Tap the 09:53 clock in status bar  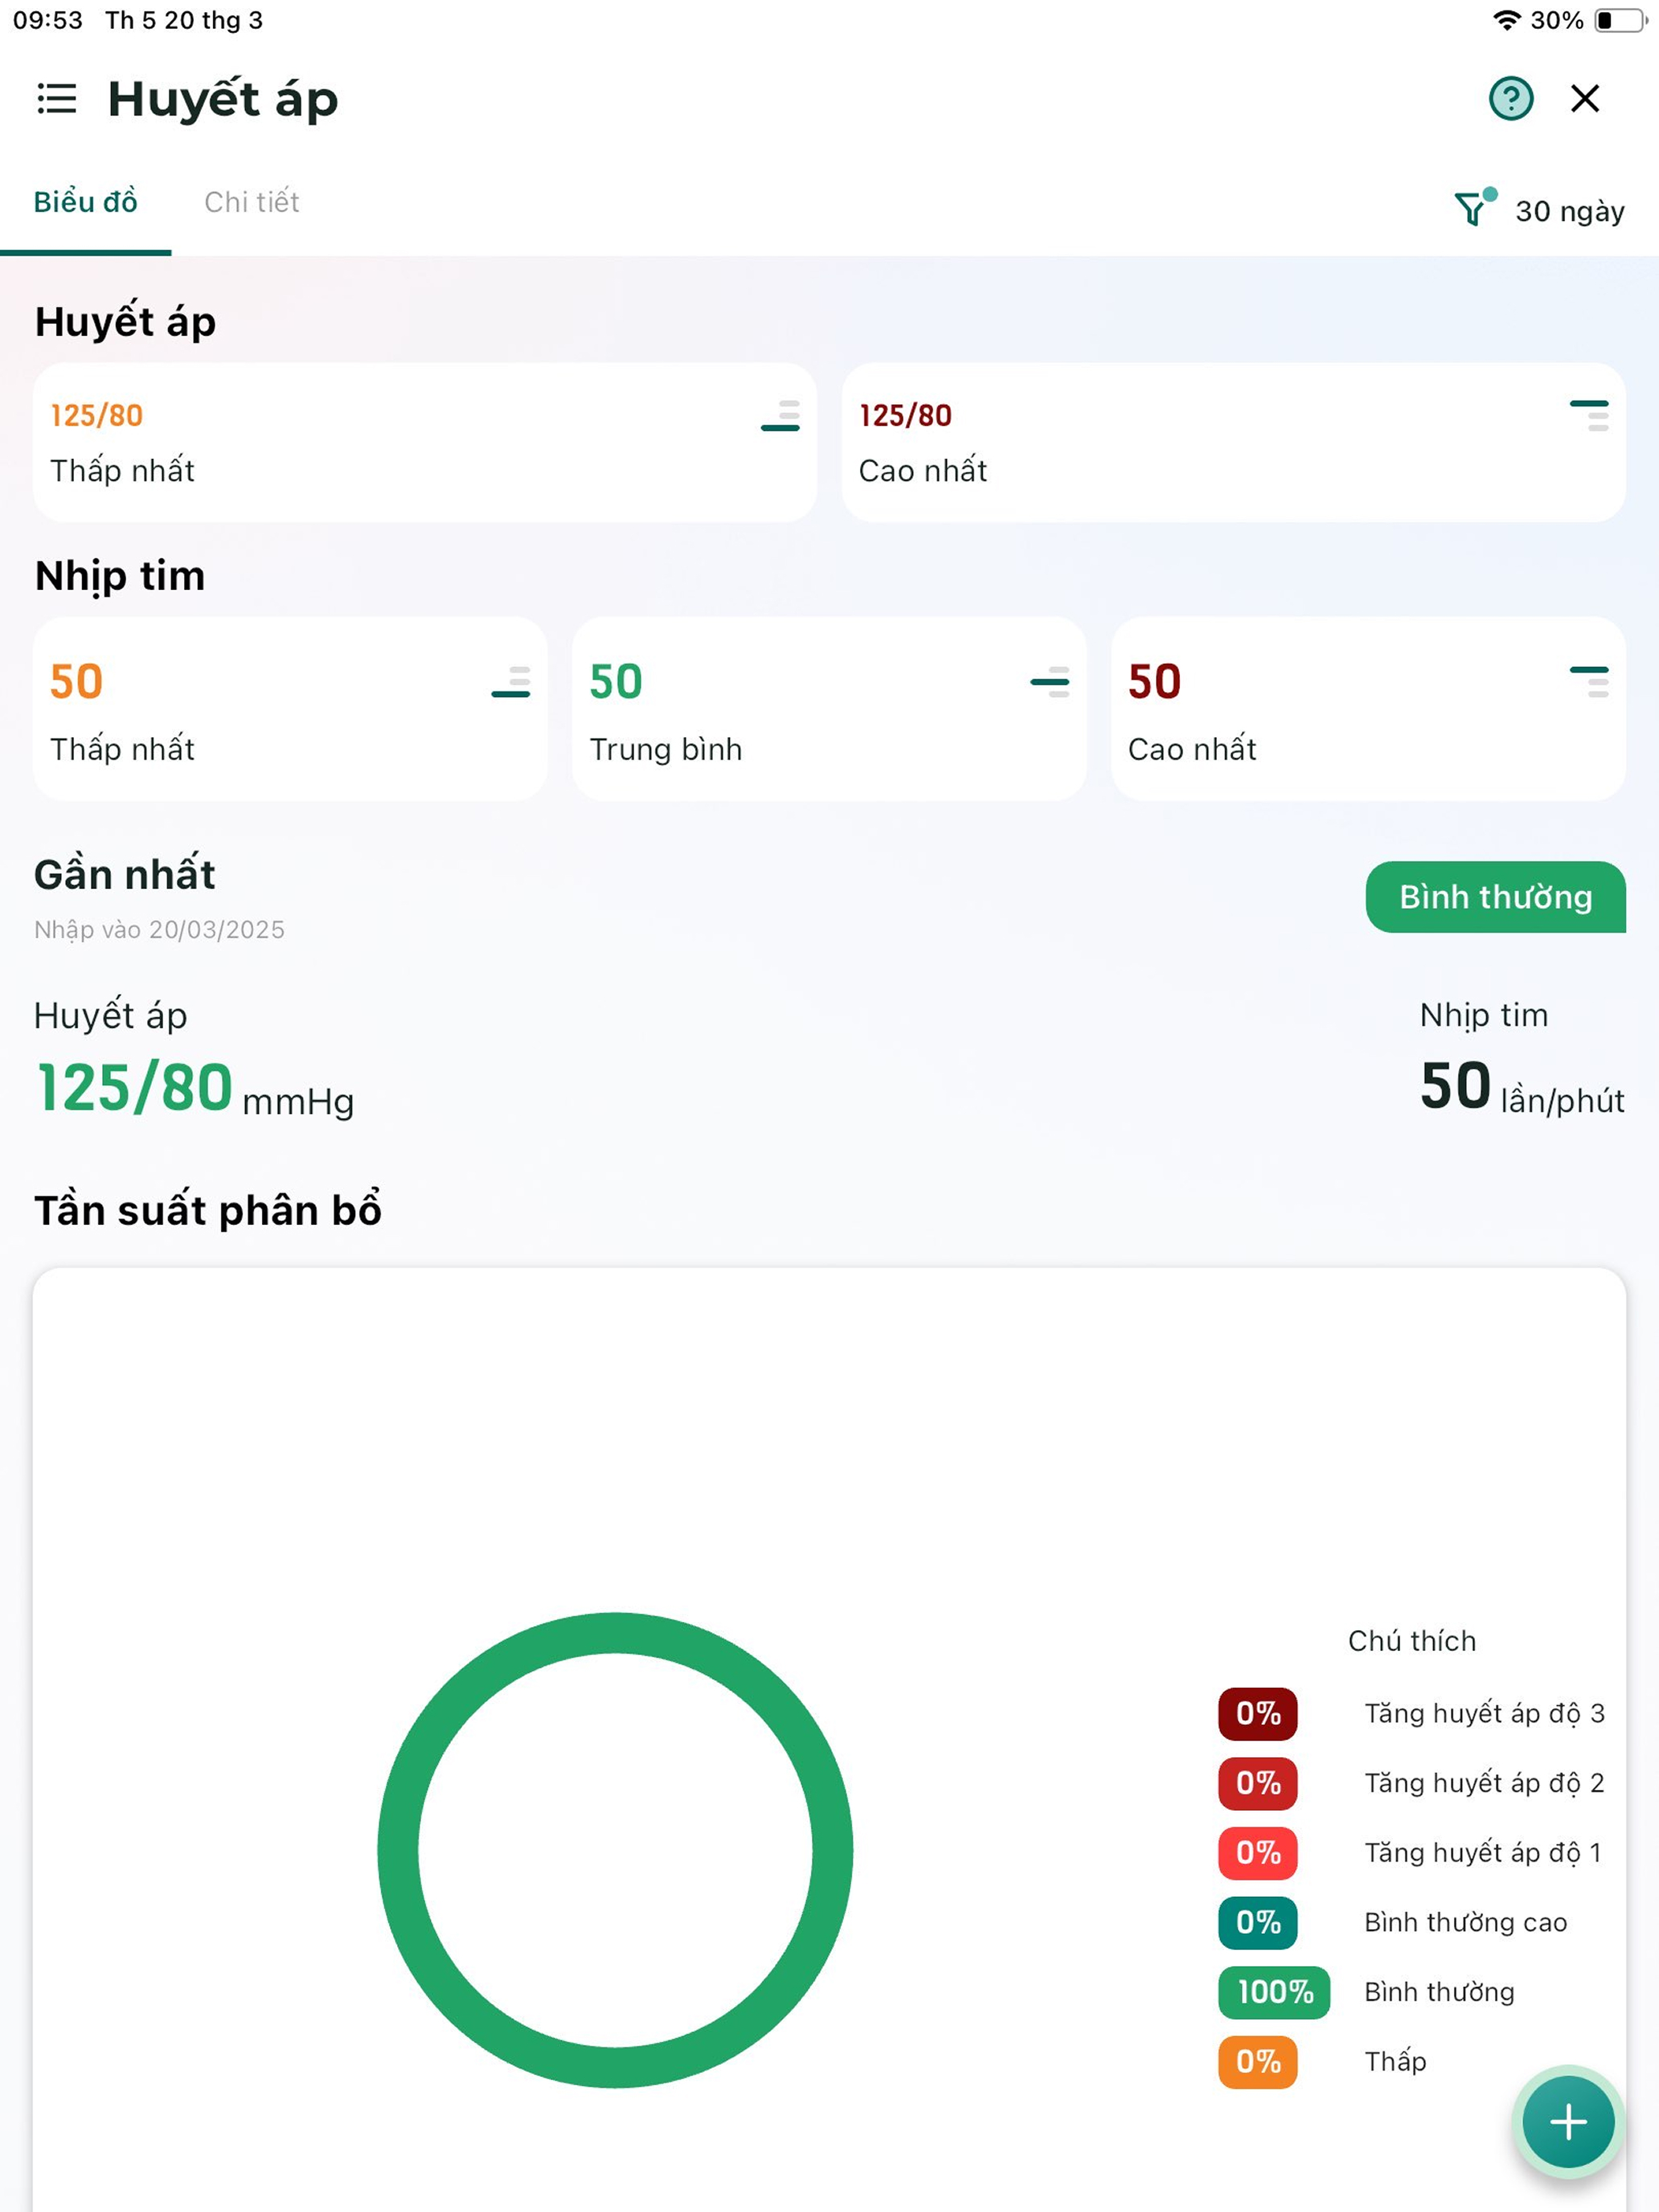[x=48, y=20]
